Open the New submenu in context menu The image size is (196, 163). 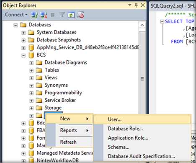coord(70,119)
